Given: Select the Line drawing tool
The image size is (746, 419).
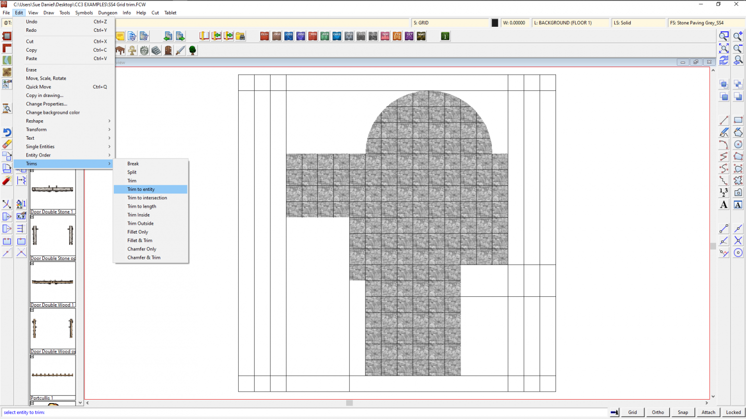Looking at the screenshot, I should 724,120.
